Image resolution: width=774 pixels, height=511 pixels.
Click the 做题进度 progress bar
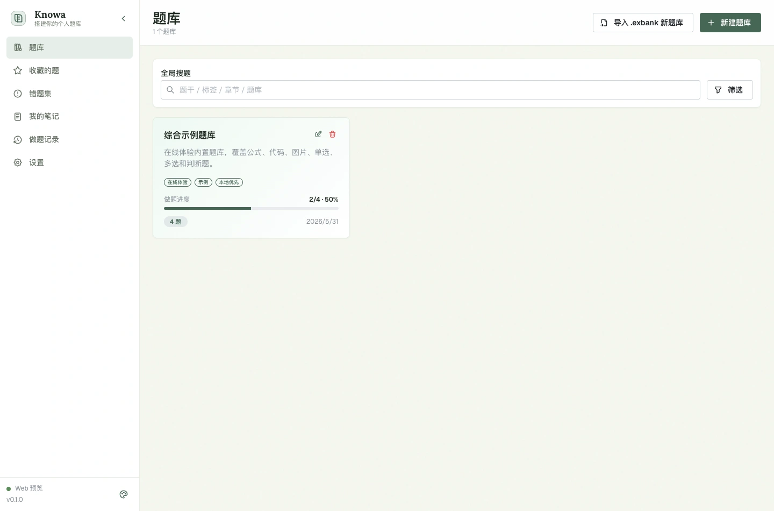(x=251, y=208)
